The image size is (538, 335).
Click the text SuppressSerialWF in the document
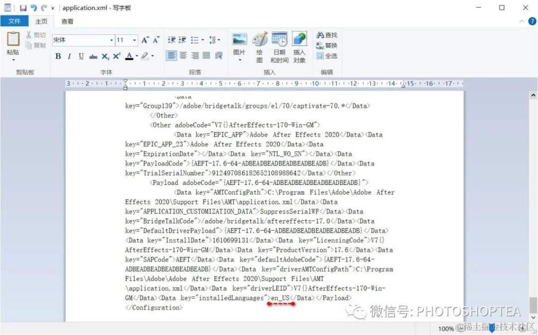coord(289,211)
